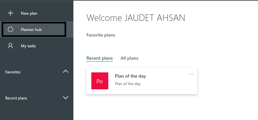Switch to the All plans tab

pyautogui.click(x=129, y=58)
